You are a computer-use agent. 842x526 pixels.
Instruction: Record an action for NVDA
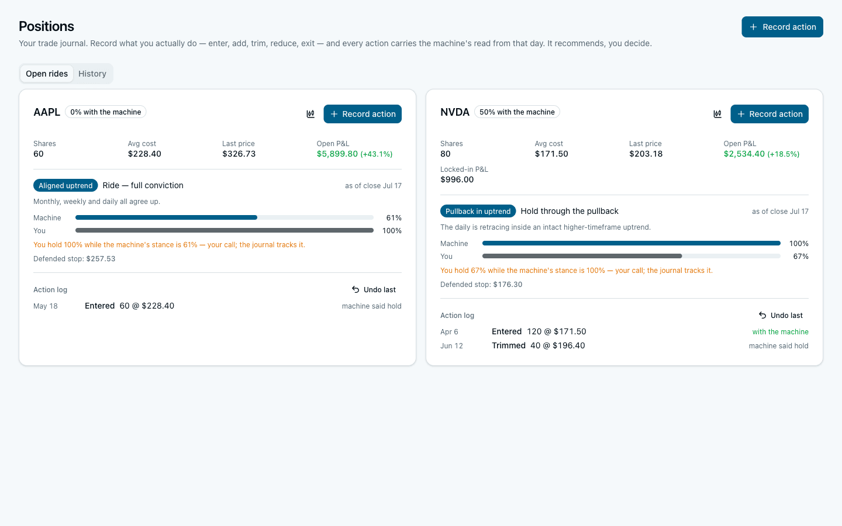tap(769, 114)
